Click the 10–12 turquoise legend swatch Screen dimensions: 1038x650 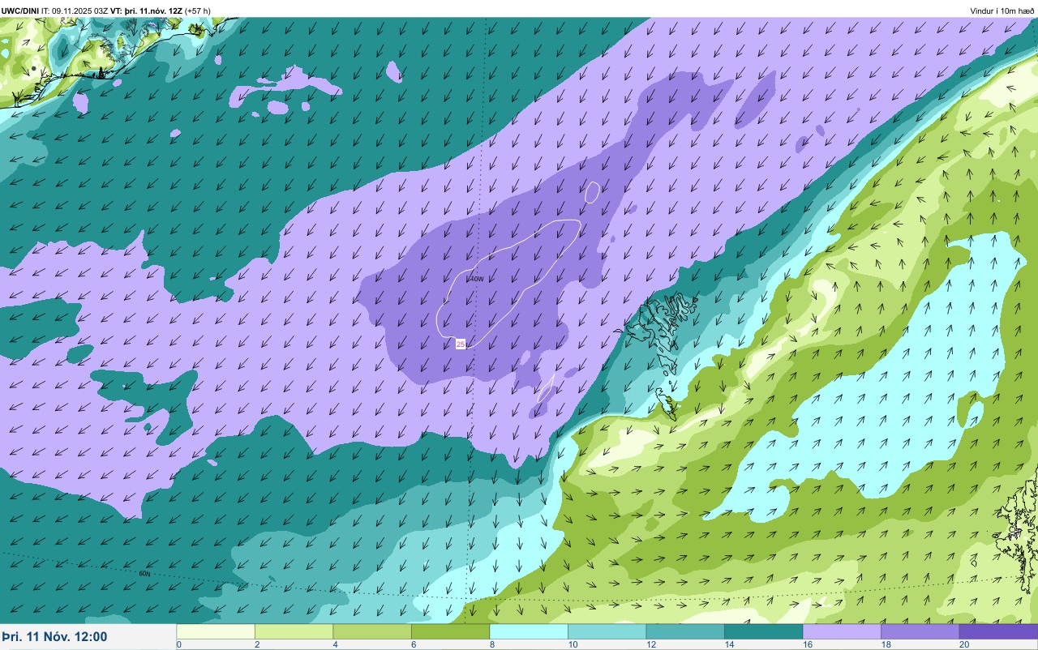coord(607,631)
